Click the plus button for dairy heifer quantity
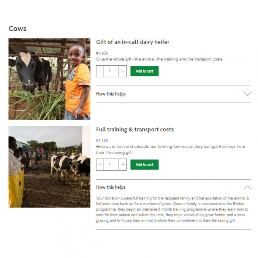 click(123, 71)
